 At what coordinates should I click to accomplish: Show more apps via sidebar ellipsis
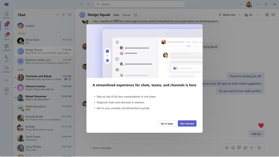pyautogui.click(x=7, y=80)
